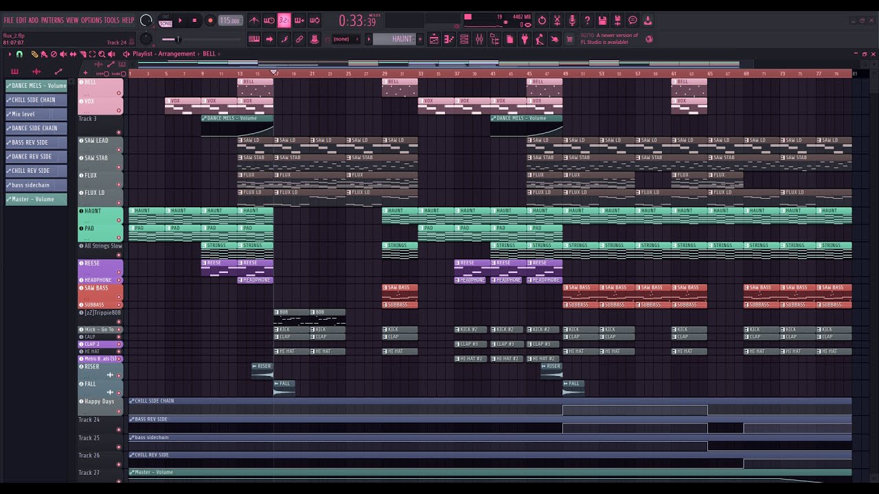Click the chain link icon in toolbar
Screen dimensions: 879x494
299,39
